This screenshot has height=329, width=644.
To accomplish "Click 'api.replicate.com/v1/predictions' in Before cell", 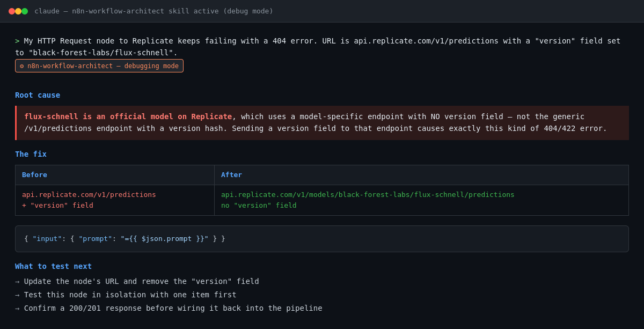I will coord(89,194).
